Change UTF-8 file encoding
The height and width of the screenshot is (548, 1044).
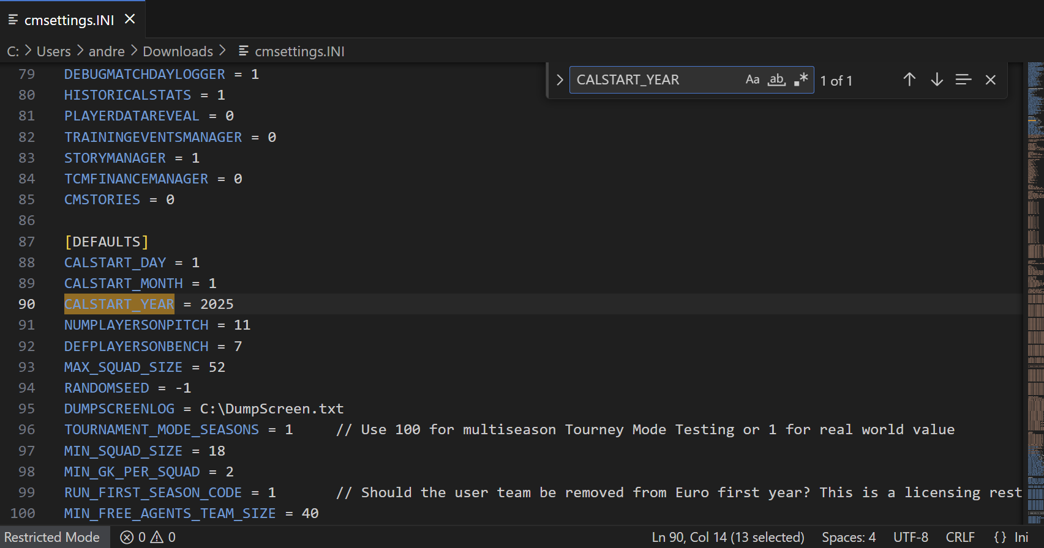(911, 537)
